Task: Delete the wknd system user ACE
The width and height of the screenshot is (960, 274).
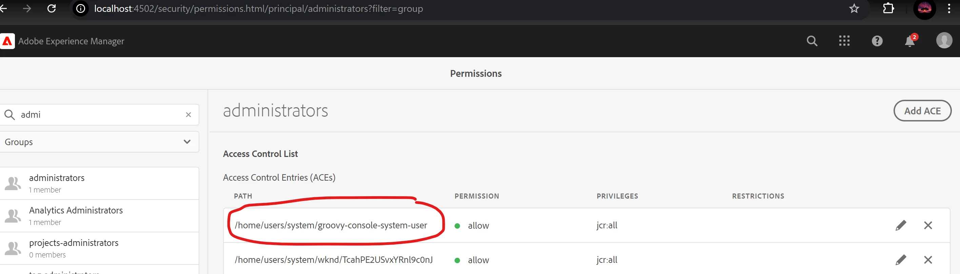Action: [928, 260]
